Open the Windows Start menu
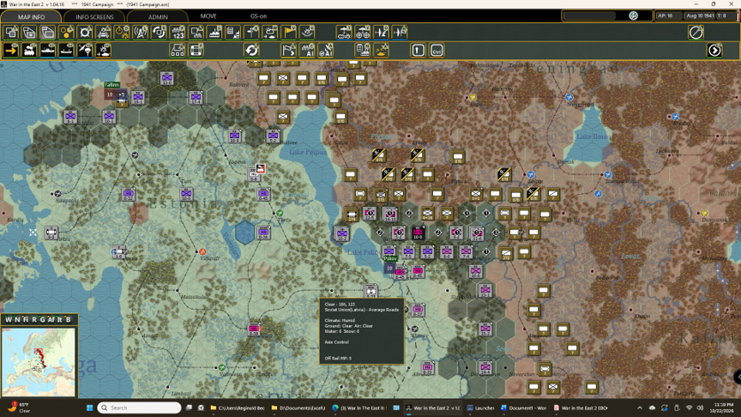Viewport: 741px width, 417px height. [x=89, y=408]
